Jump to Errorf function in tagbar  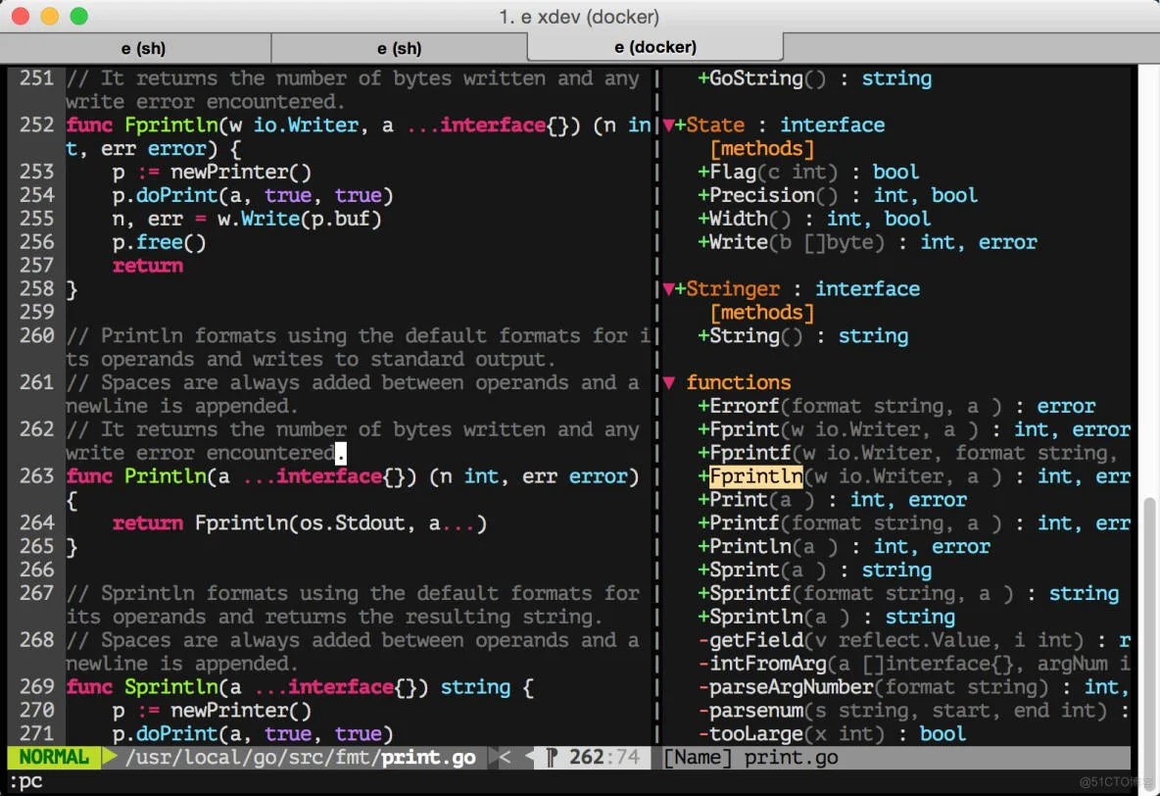(896, 407)
